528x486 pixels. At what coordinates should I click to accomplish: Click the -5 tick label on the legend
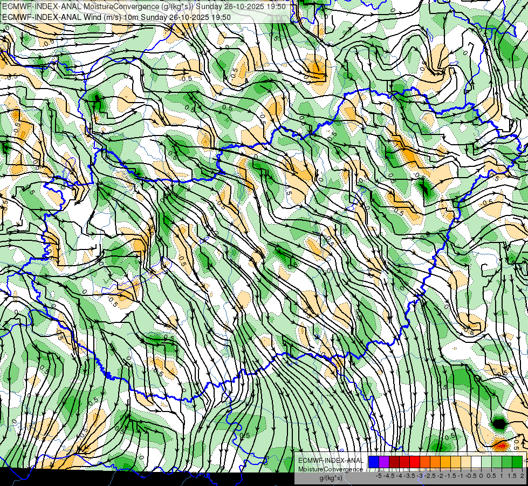tap(379, 476)
